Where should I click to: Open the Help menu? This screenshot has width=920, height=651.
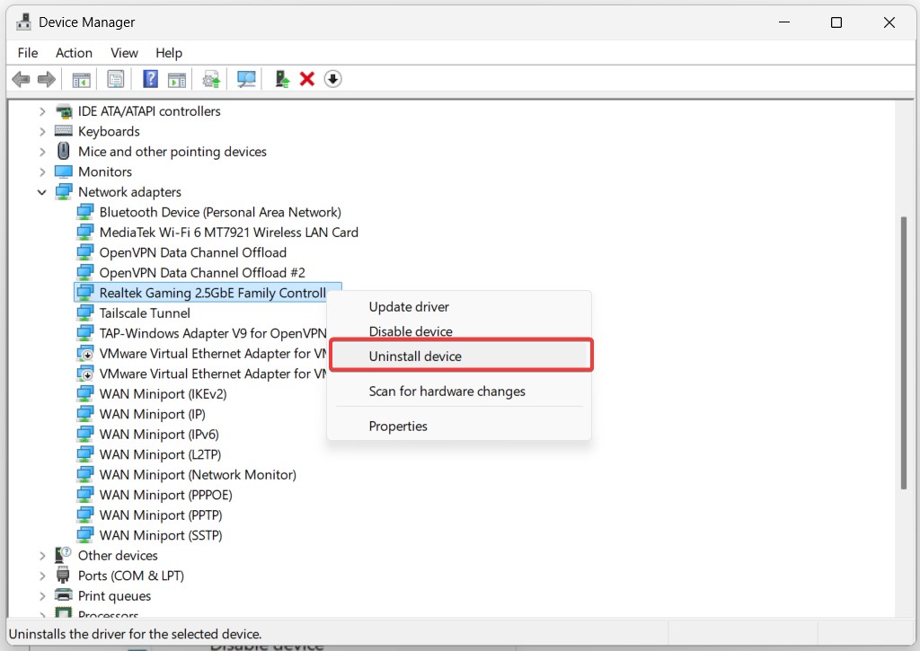(x=169, y=53)
